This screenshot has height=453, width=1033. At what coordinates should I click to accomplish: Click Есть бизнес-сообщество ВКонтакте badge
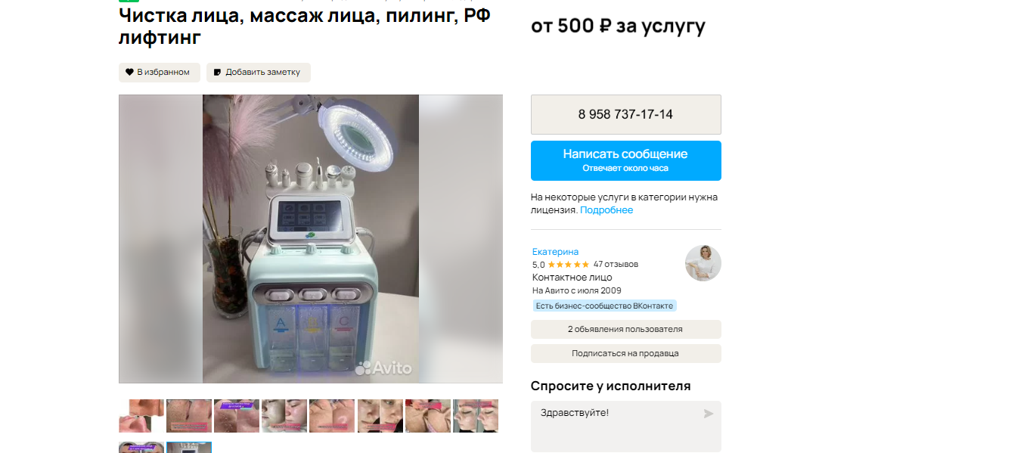(604, 306)
